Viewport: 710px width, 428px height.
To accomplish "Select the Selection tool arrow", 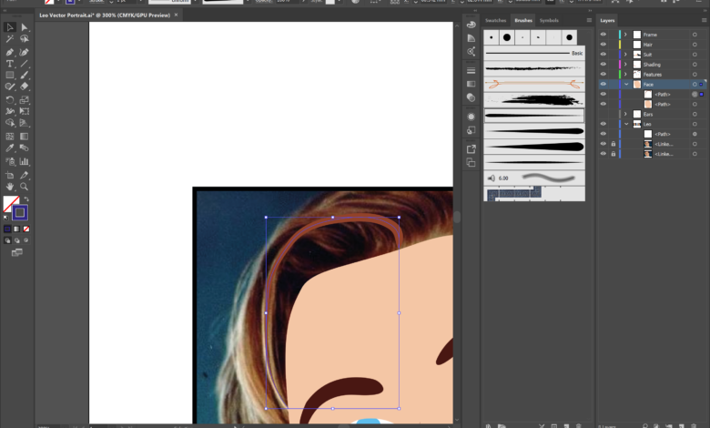I will click(x=9, y=28).
